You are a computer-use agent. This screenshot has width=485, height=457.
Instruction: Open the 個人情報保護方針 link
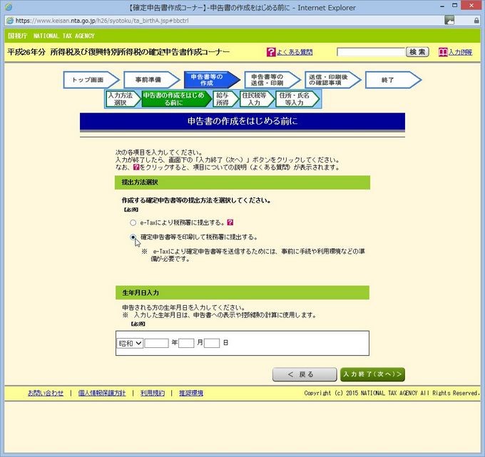pyautogui.click(x=101, y=393)
